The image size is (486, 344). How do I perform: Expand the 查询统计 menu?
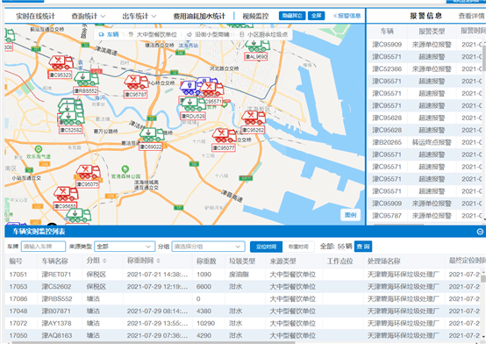[x=89, y=16]
